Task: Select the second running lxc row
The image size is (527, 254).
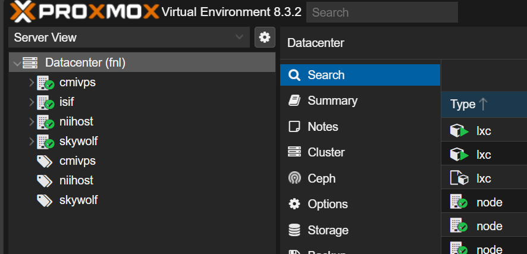Action: [x=484, y=154]
